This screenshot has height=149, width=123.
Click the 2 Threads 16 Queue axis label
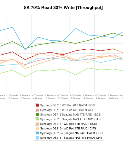pyautogui.click(x=13, y=97)
